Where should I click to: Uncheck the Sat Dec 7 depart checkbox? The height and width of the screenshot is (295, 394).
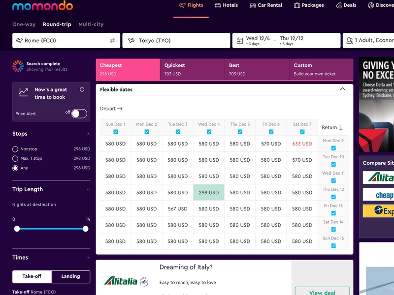[302, 132]
